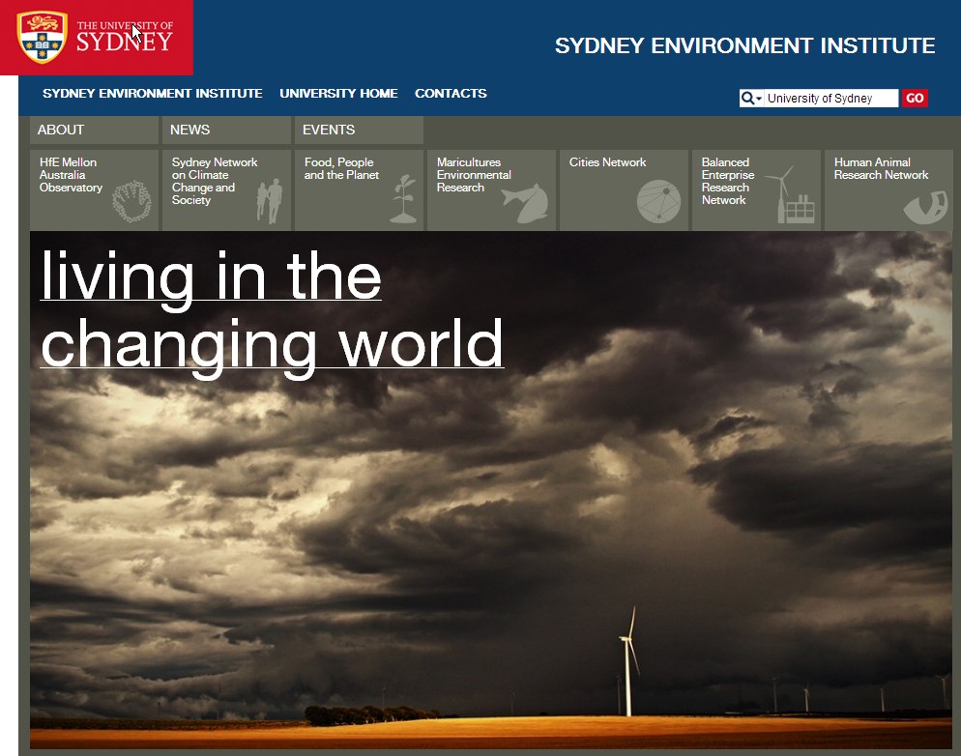Click the Cities Network globe icon
Viewport: 961px width, 756px height.
click(x=658, y=202)
